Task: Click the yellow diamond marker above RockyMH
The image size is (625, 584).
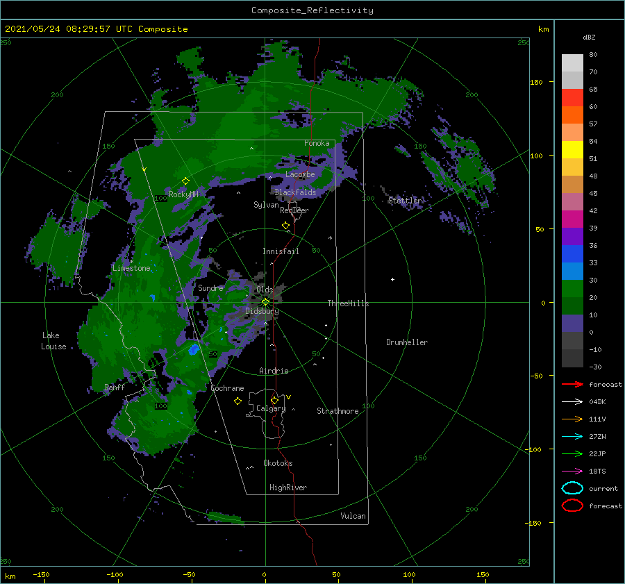Action: [185, 181]
